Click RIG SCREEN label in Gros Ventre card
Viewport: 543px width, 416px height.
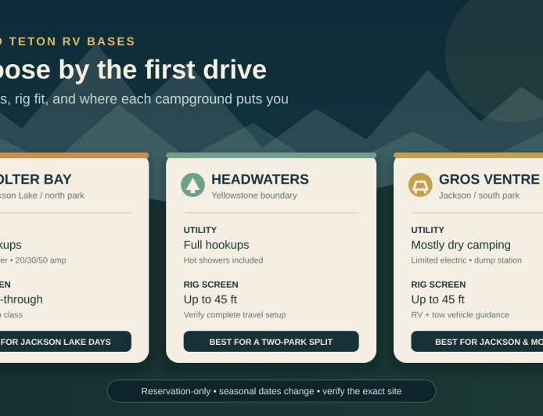point(438,285)
